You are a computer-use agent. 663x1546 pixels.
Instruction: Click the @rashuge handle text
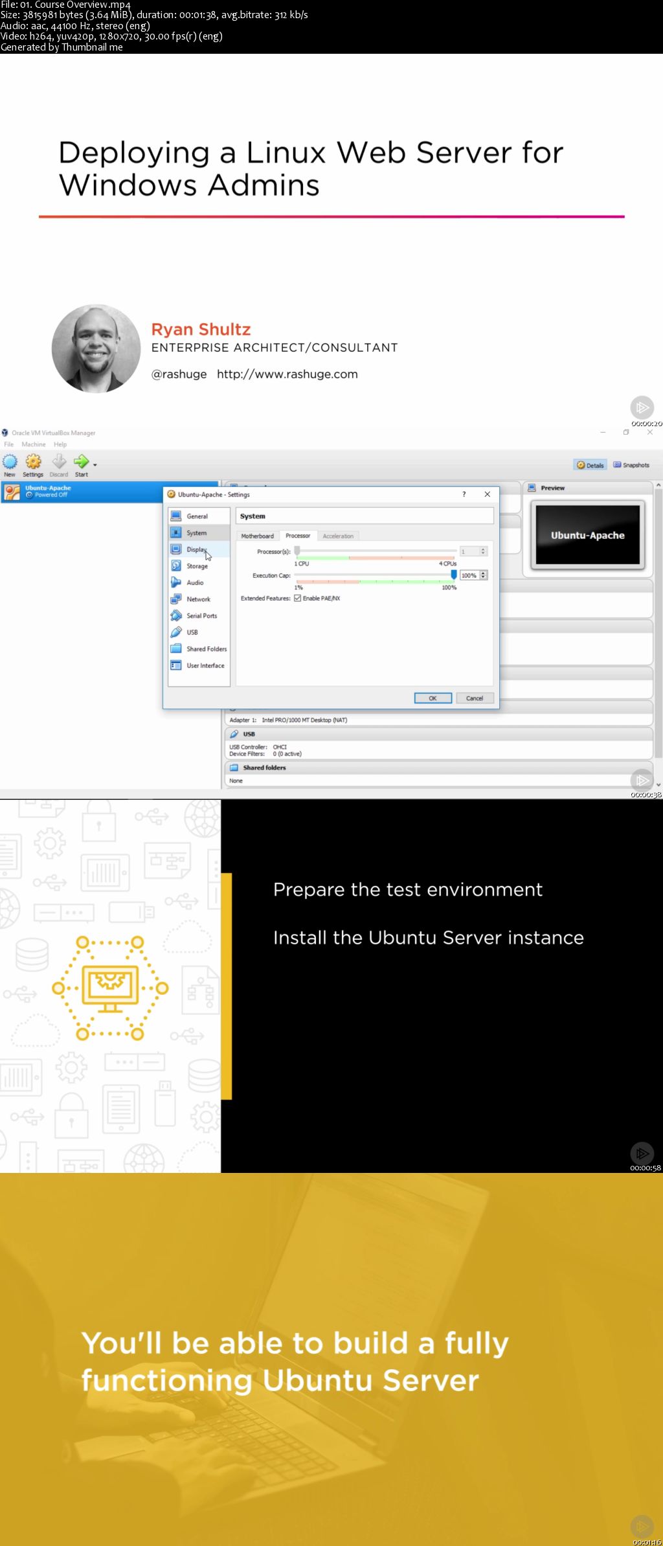click(x=179, y=374)
